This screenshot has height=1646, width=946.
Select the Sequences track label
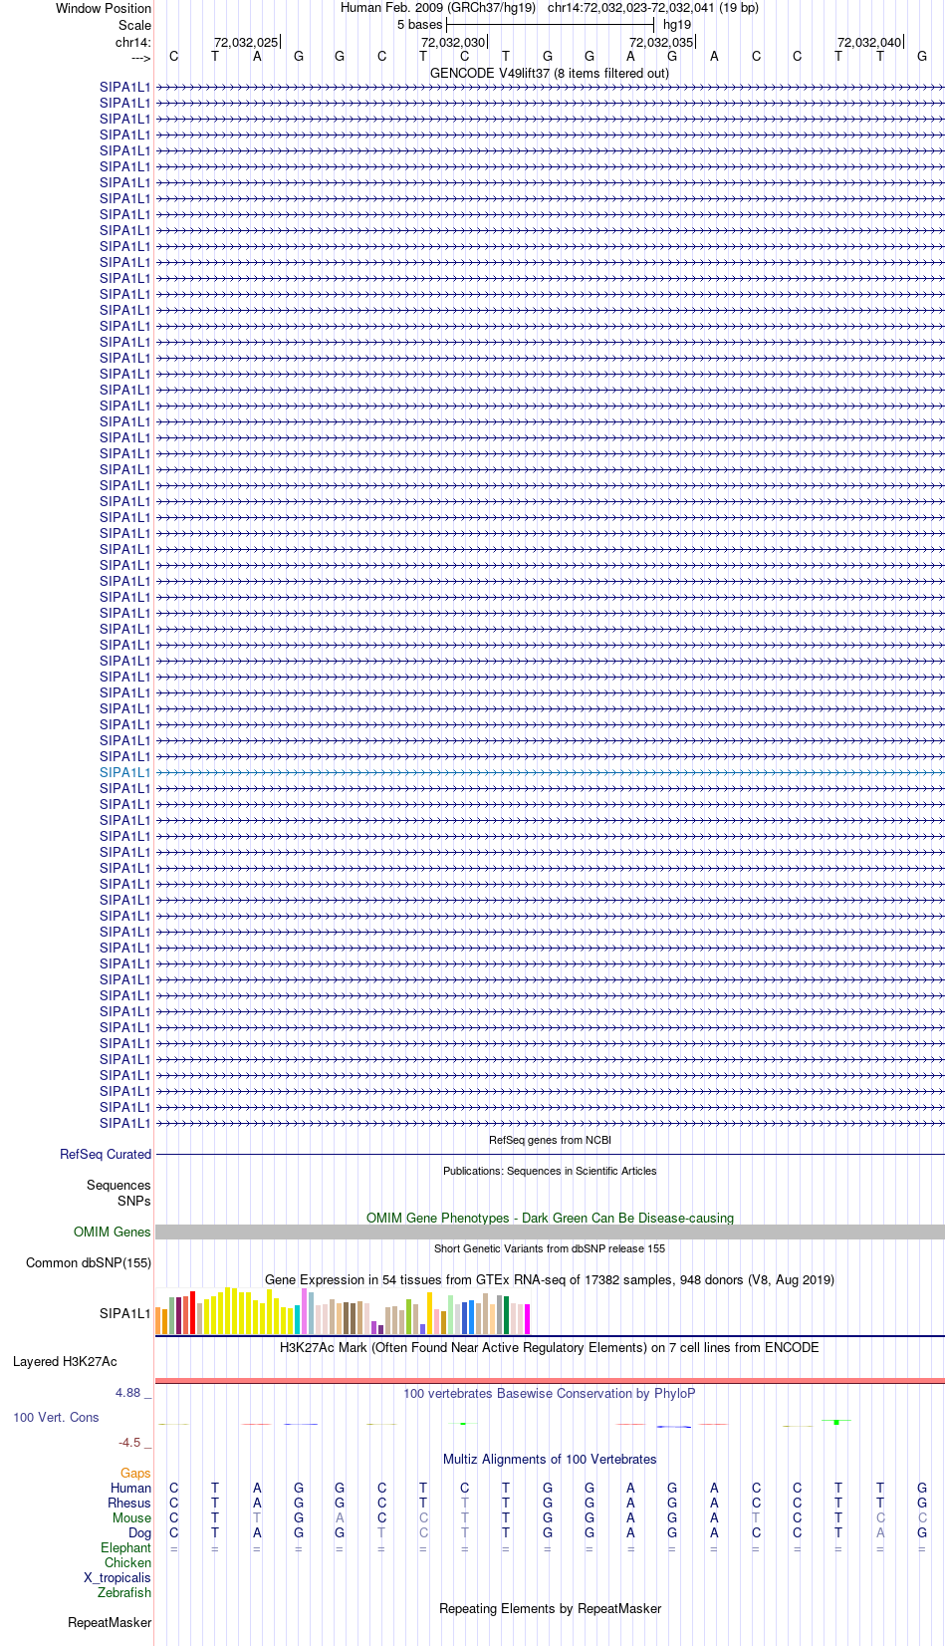tap(118, 1185)
